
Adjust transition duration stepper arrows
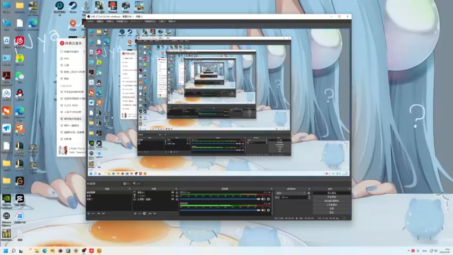pyautogui.click(x=309, y=197)
